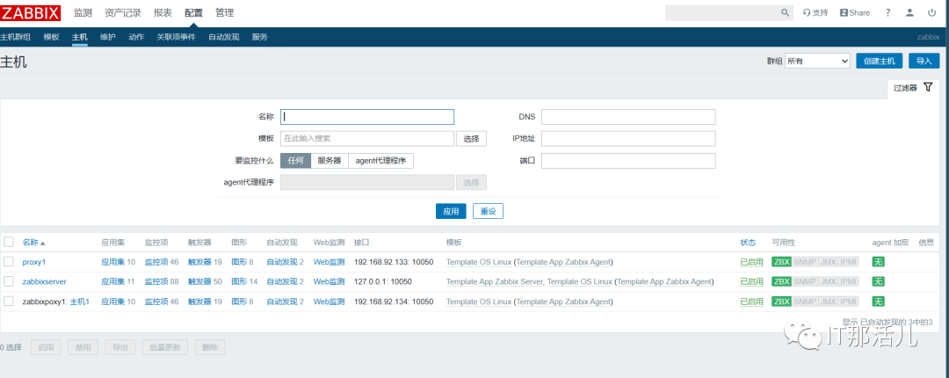Click the 创建主机 button
949x378 pixels.
click(880, 61)
